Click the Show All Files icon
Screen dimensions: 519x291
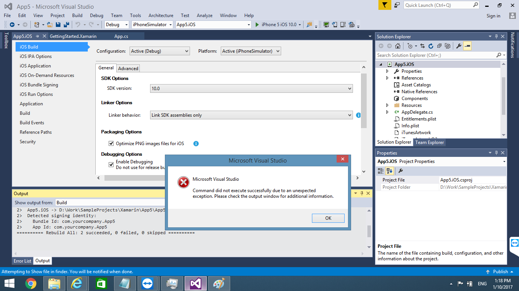pyautogui.click(x=448, y=46)
